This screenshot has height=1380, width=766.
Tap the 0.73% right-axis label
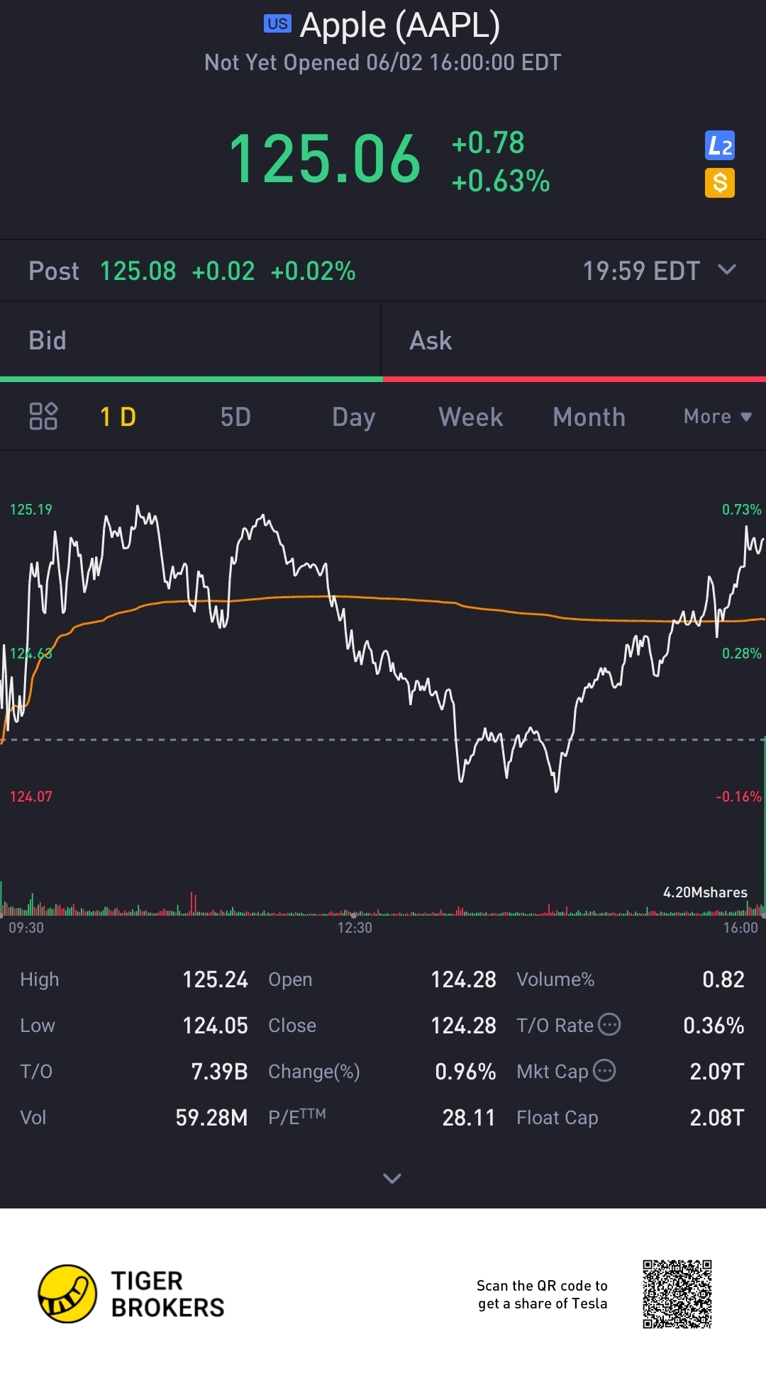[x=741, y=510]
